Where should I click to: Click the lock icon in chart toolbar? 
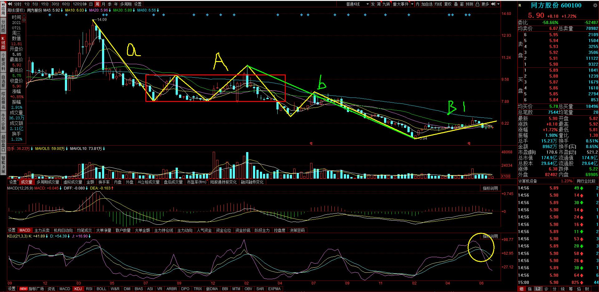point(477,4)
